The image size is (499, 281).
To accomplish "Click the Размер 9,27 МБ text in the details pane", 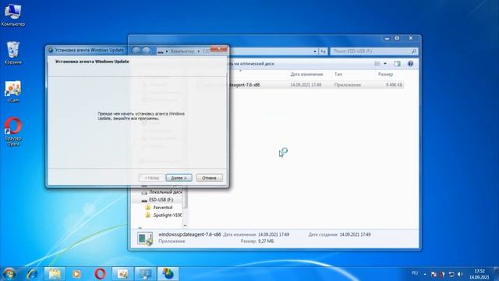I will tap(257, 241).
